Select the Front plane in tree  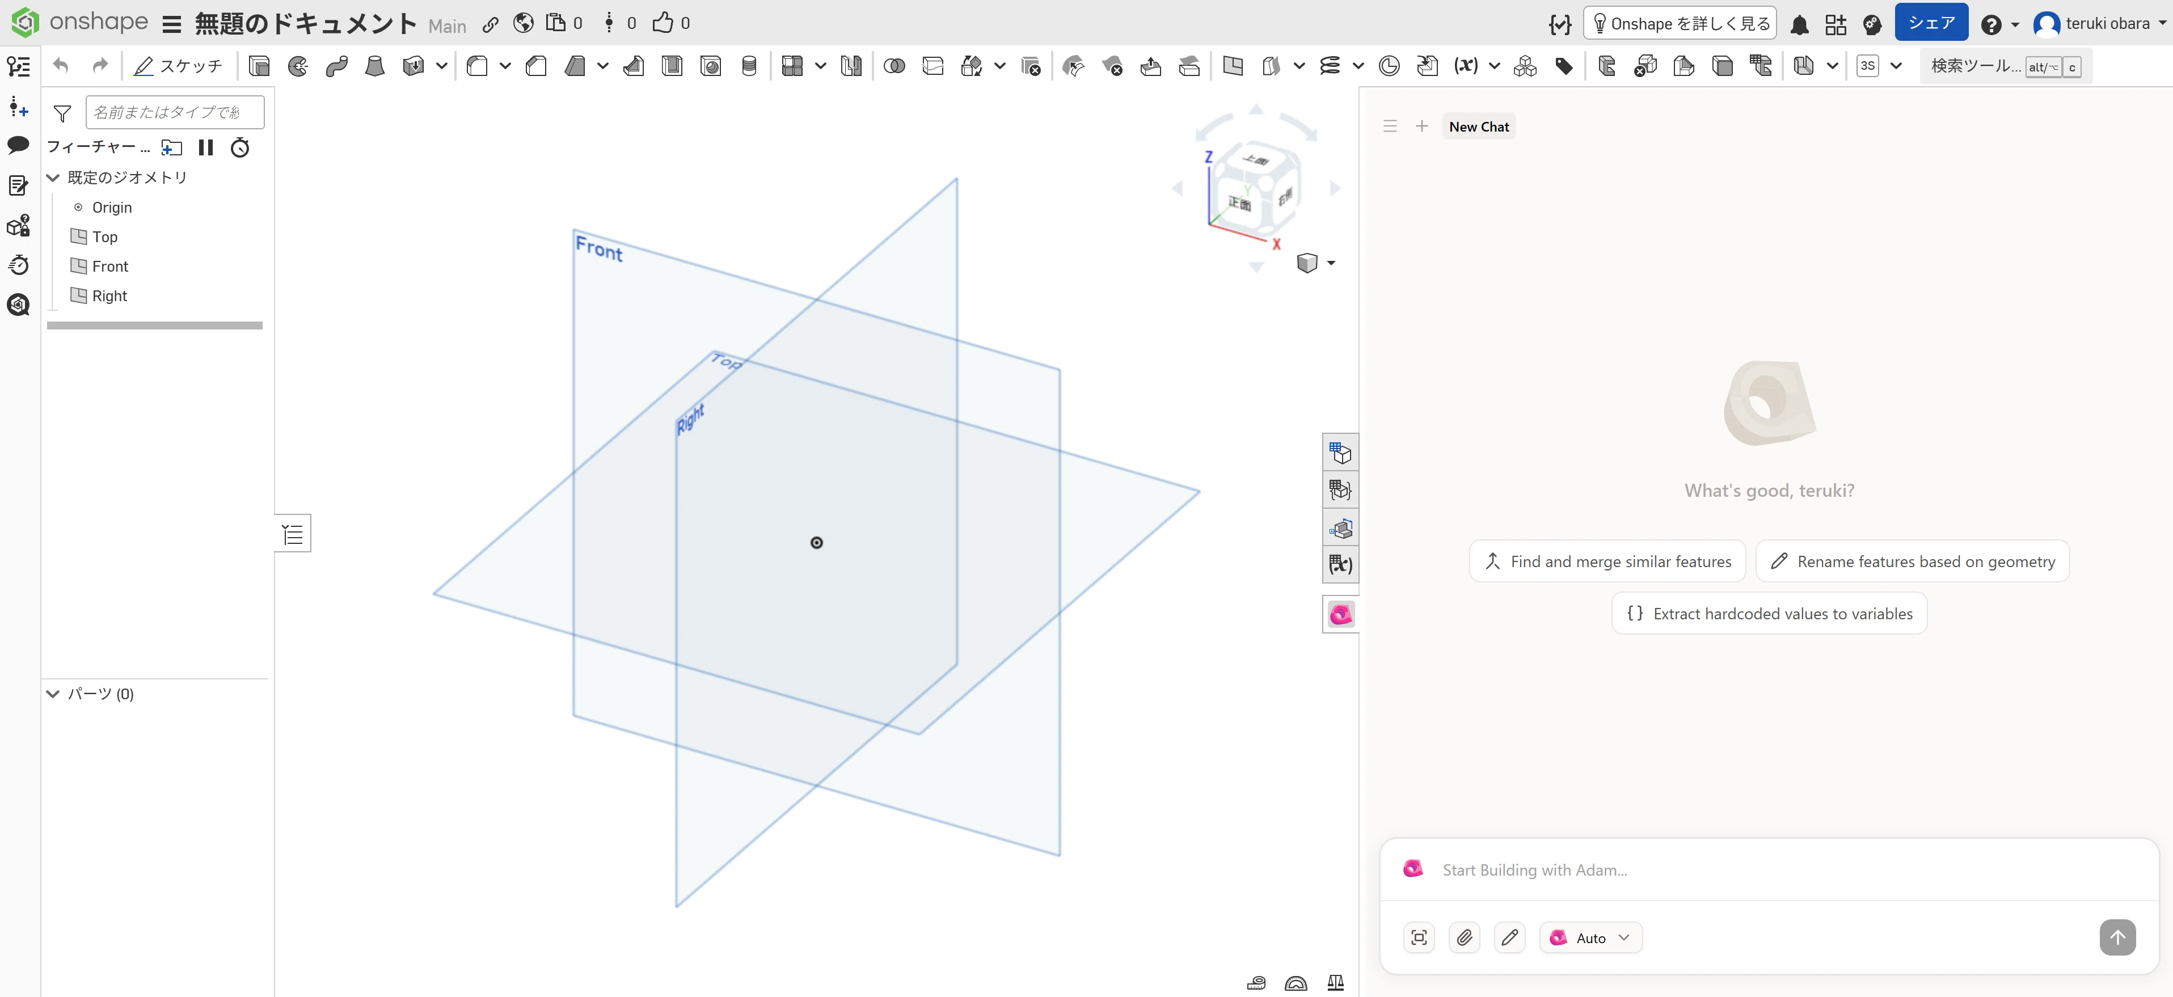click(109, 267)
